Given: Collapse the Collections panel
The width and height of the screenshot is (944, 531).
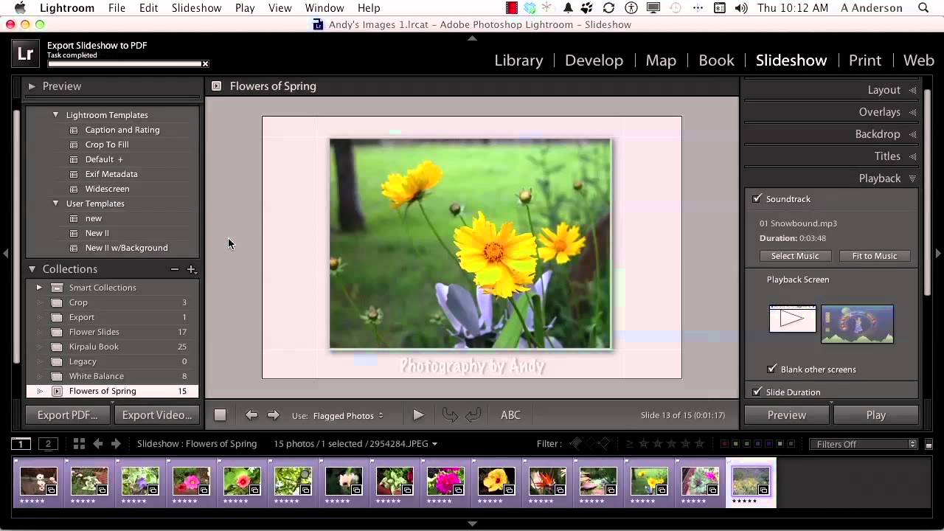Looking at the screenshot, I should click(x=32, y=269).
